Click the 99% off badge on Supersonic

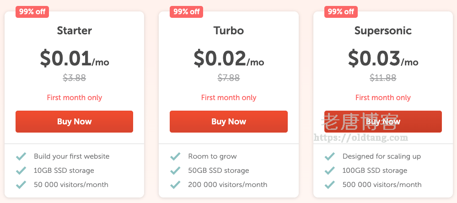(x=341, y=11)
